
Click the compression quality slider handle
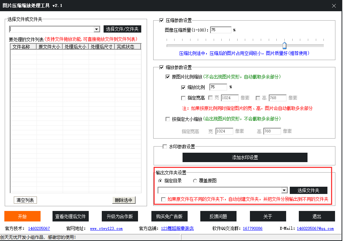284,45
